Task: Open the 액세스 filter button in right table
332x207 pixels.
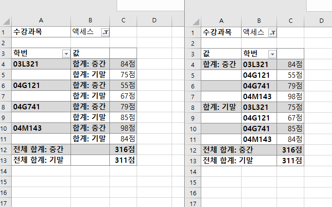Action: point(272,32)
